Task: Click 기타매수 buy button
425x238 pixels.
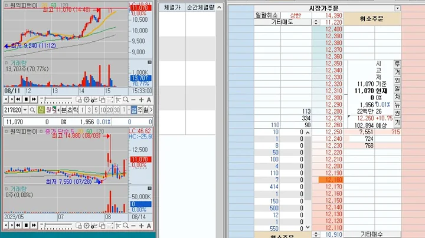Action: (372, 234)
